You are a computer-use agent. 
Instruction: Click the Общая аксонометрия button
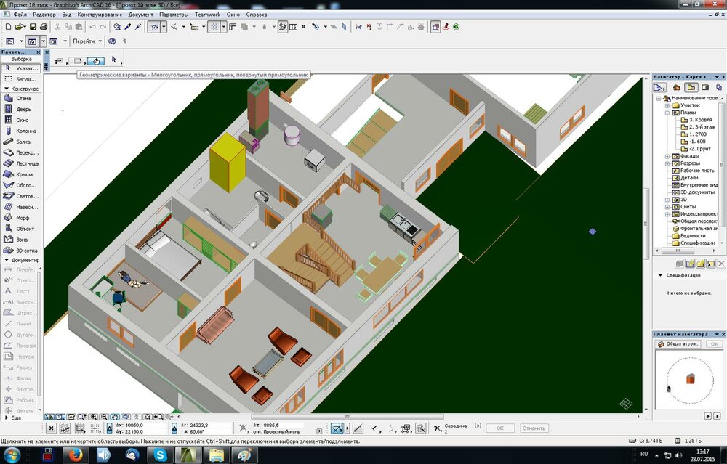click(679, 344)
